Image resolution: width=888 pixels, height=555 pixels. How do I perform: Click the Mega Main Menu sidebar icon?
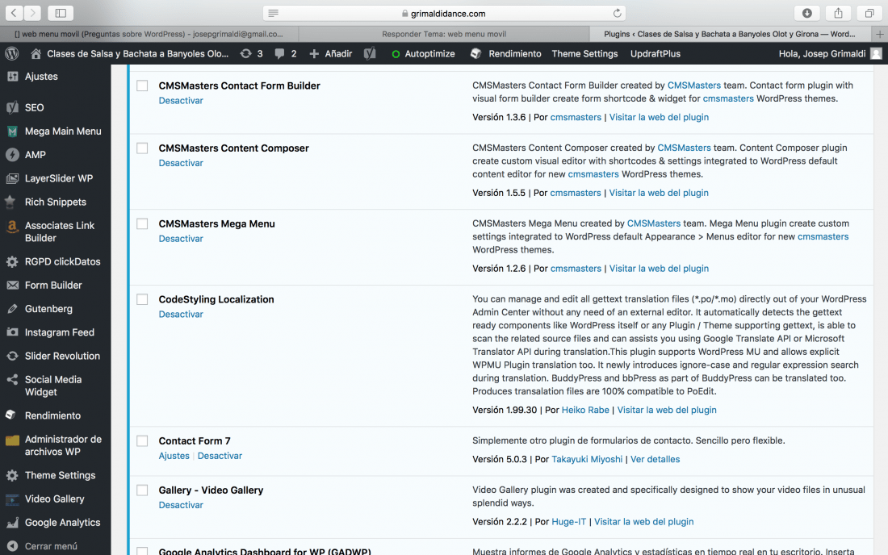click(12, 131)
